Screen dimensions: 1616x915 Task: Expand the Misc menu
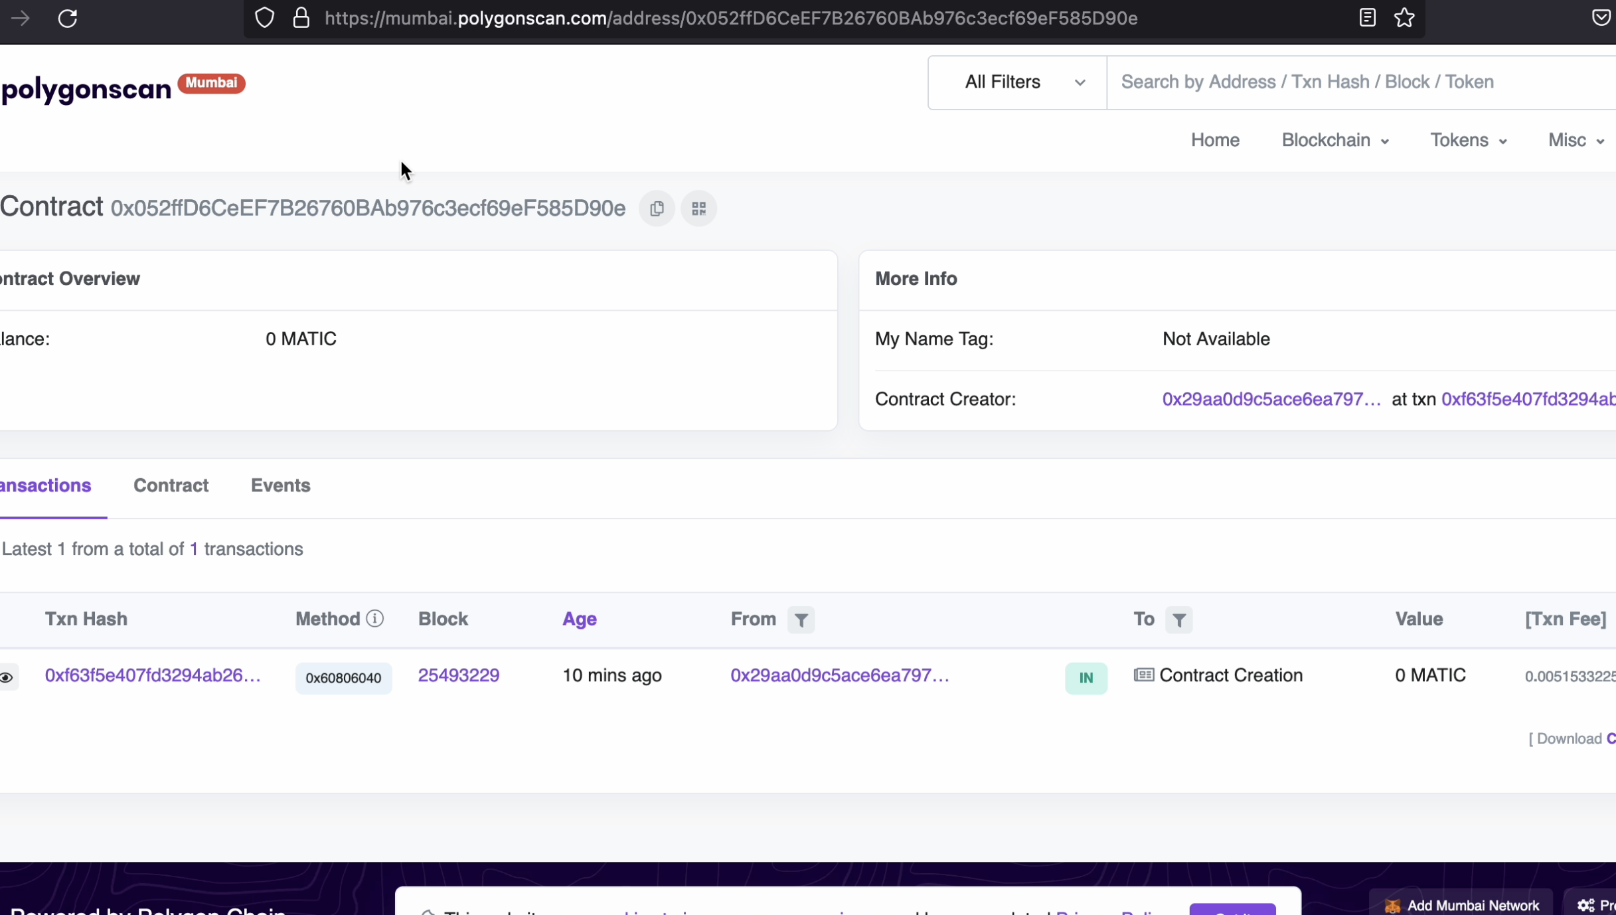click(x=1576, y=140)
